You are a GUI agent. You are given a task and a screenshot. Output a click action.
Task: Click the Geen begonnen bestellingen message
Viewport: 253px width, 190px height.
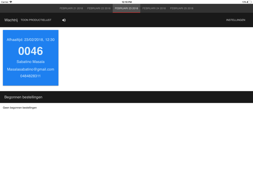(20, 107)
